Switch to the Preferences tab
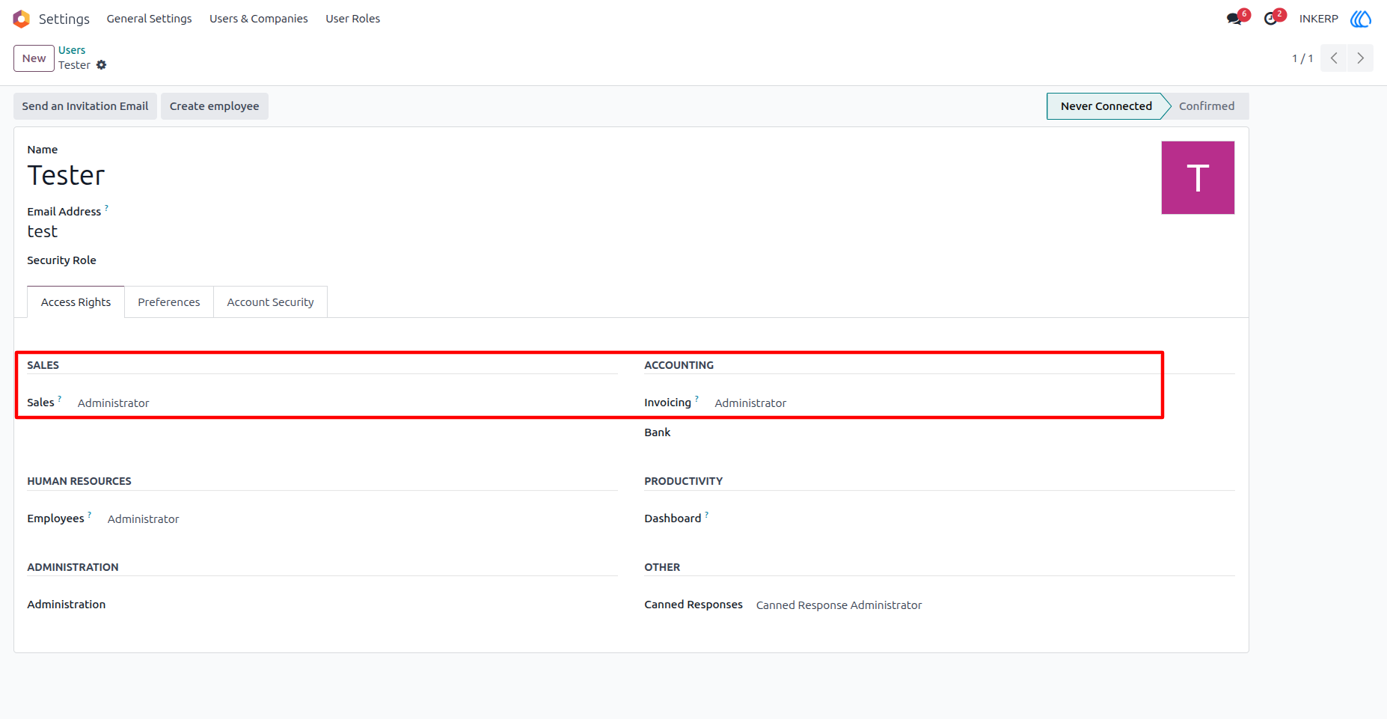1387x719 pixels. (169, 302)
